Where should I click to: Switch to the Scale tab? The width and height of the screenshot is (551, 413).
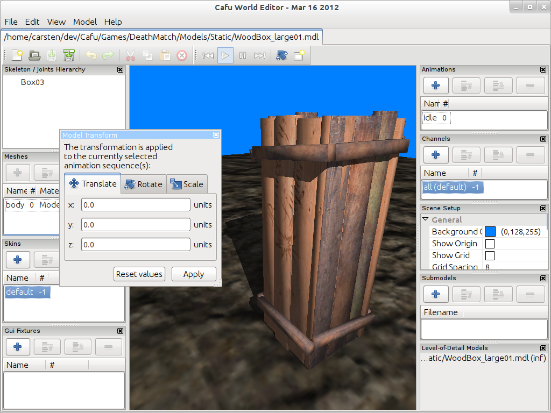(x=187, y=184)
